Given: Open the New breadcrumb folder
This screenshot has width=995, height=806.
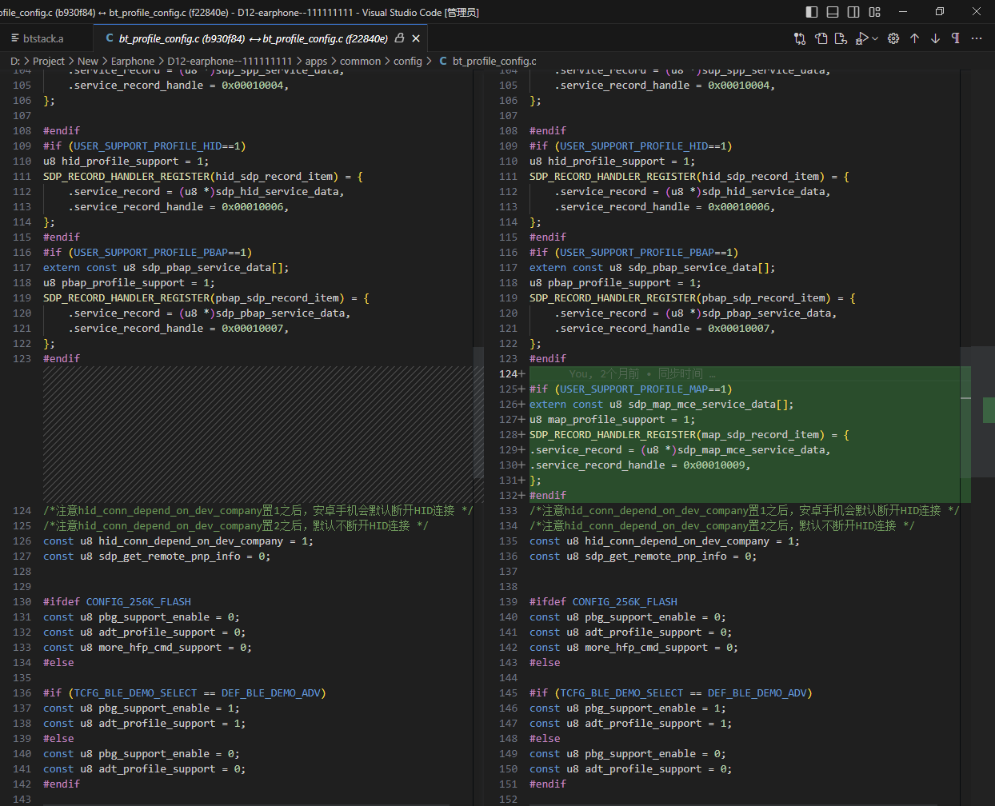Looking at the screenshot, I should coord(88,61).
